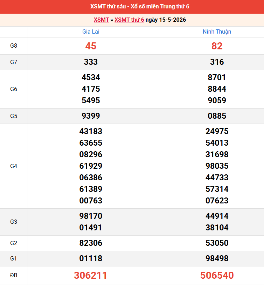The height and width of the screenshot is (285, 264).
Task: Click the G4 row label
Action: click(14, 166)
